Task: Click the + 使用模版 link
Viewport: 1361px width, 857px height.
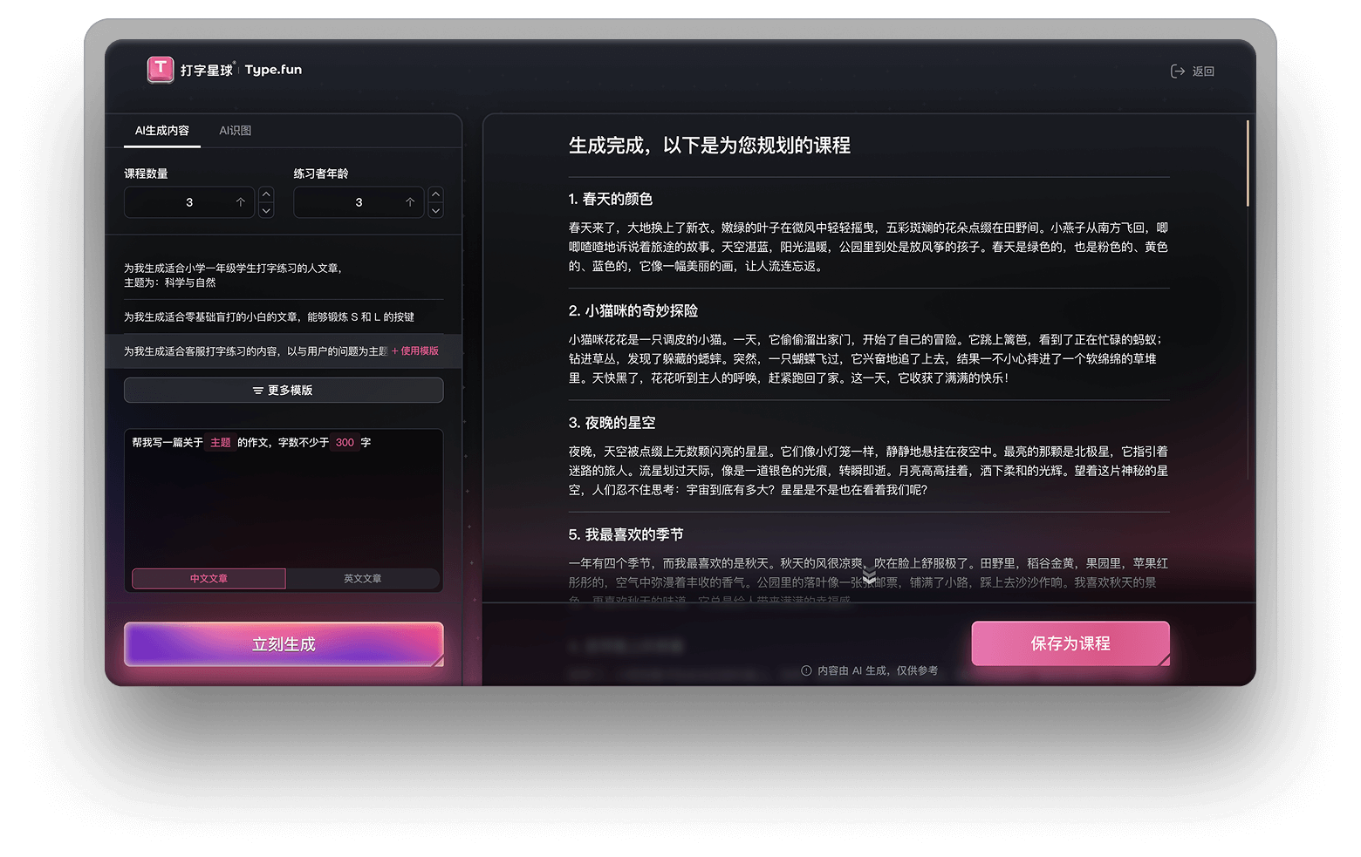Action: 415,351
